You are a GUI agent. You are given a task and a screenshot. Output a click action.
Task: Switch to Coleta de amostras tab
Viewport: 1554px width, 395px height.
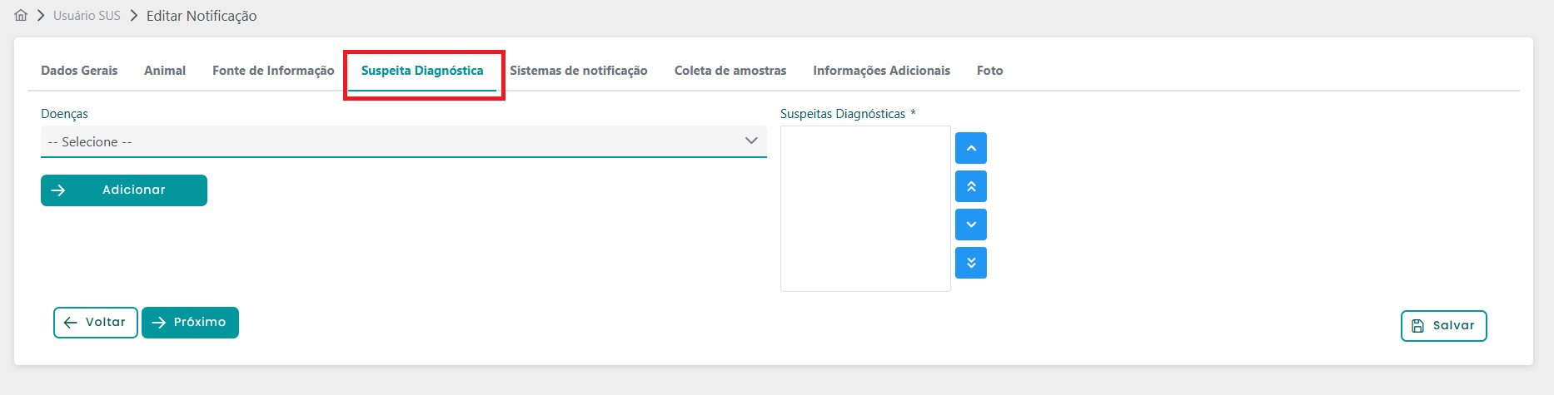tap(730, 71)
